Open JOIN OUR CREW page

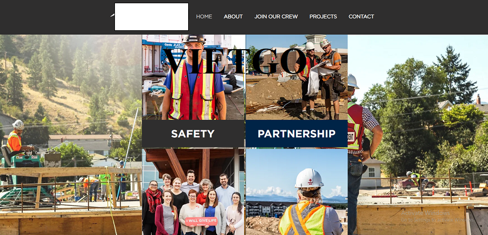[x=276, y=16]
